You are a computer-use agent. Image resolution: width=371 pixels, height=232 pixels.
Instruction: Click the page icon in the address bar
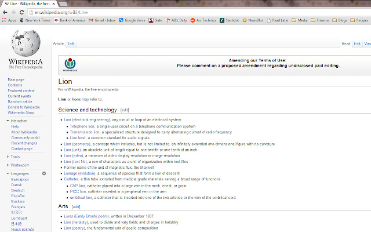tap(31, 12)
